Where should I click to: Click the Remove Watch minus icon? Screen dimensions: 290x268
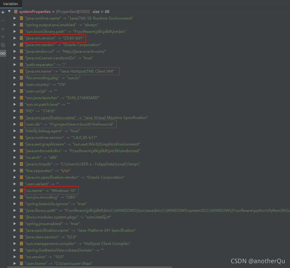click(3, 21)
